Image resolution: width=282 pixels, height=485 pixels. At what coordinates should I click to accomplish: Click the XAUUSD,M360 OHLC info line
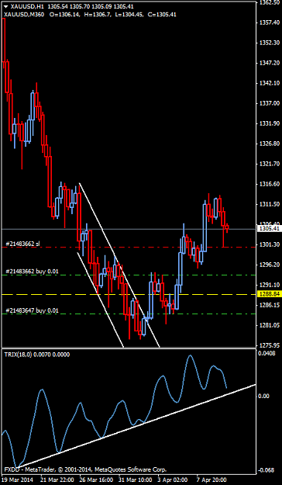pyautogui.click(x=90, y=15)
